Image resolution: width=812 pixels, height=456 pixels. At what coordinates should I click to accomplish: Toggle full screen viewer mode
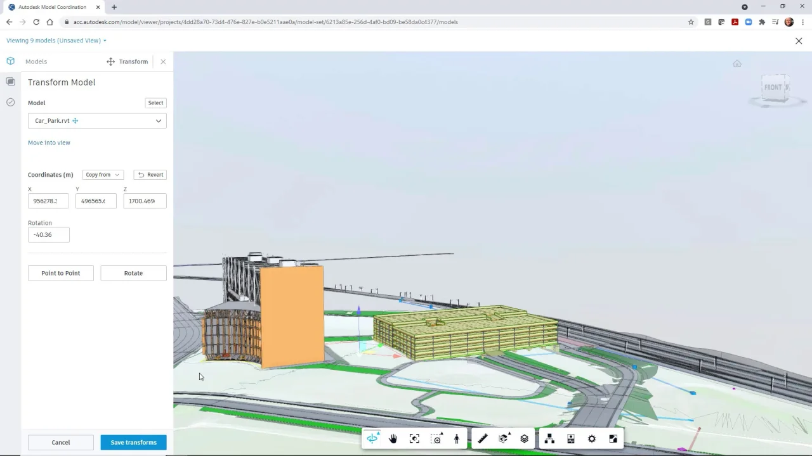pos(613,439)
